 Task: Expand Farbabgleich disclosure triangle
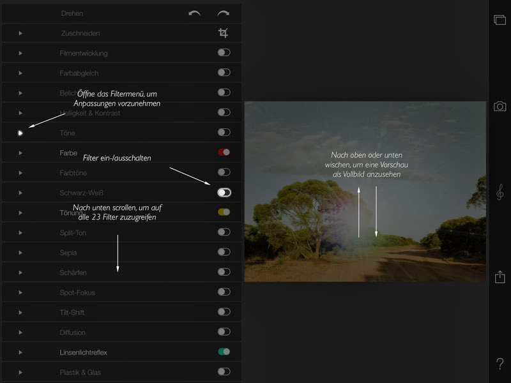coord(20,73)
